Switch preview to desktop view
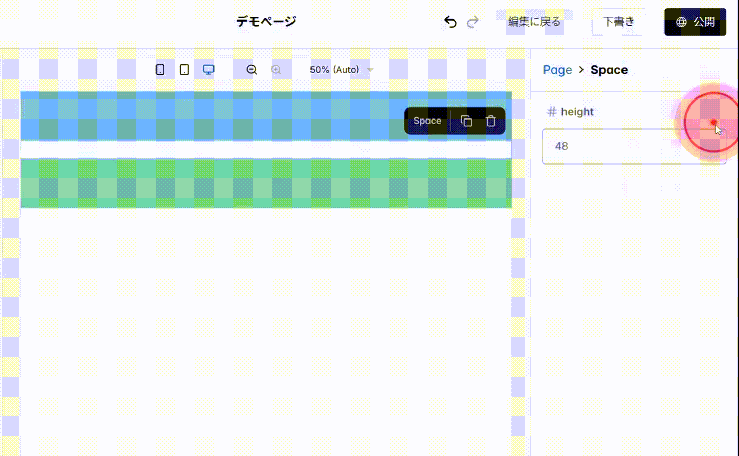The width and height of the screenshot is (739, 456). pos(208,69)
